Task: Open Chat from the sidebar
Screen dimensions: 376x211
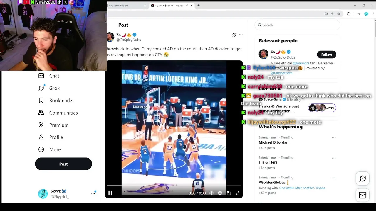Action: [49, 76]
